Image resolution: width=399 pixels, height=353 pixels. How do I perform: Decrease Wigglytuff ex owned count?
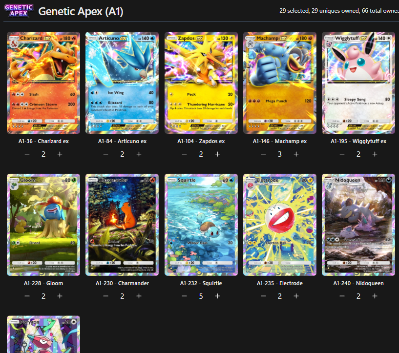click(342, 154)
